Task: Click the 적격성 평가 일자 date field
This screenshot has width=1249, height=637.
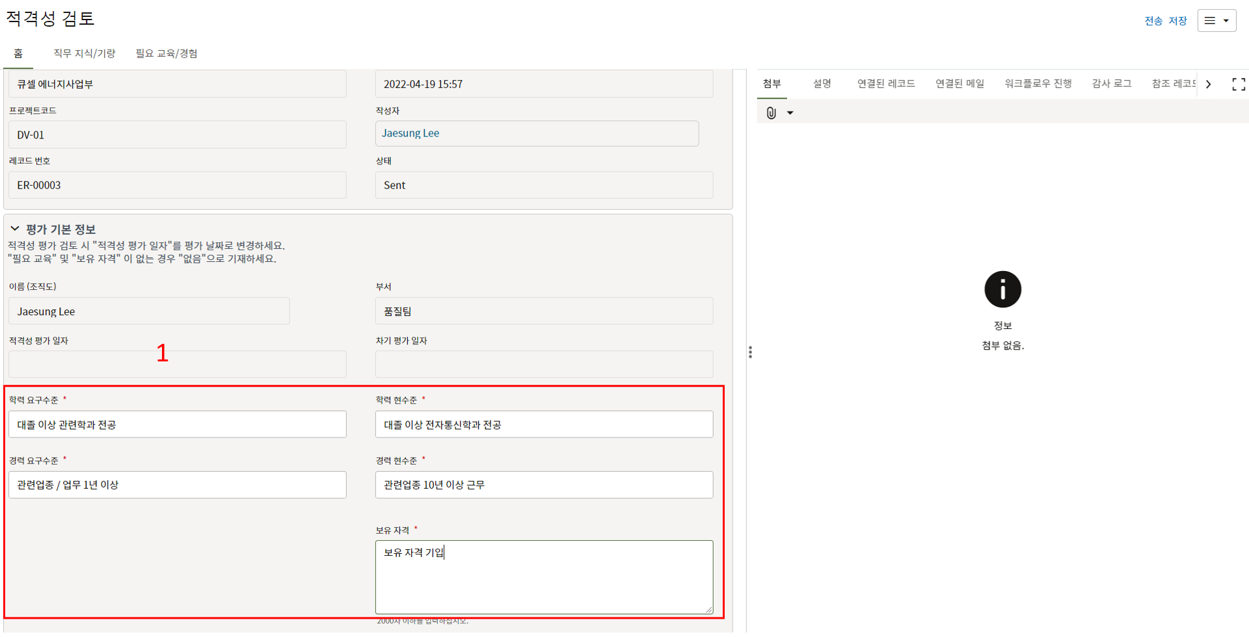Action: [x=177, y=365]
